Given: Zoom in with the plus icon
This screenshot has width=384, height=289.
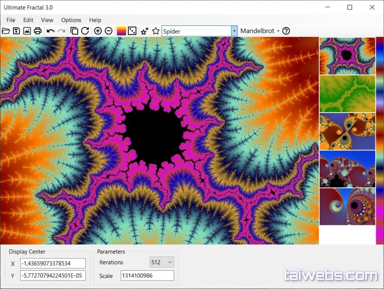Looking at the screenshot, I should (x=98, y=31).
